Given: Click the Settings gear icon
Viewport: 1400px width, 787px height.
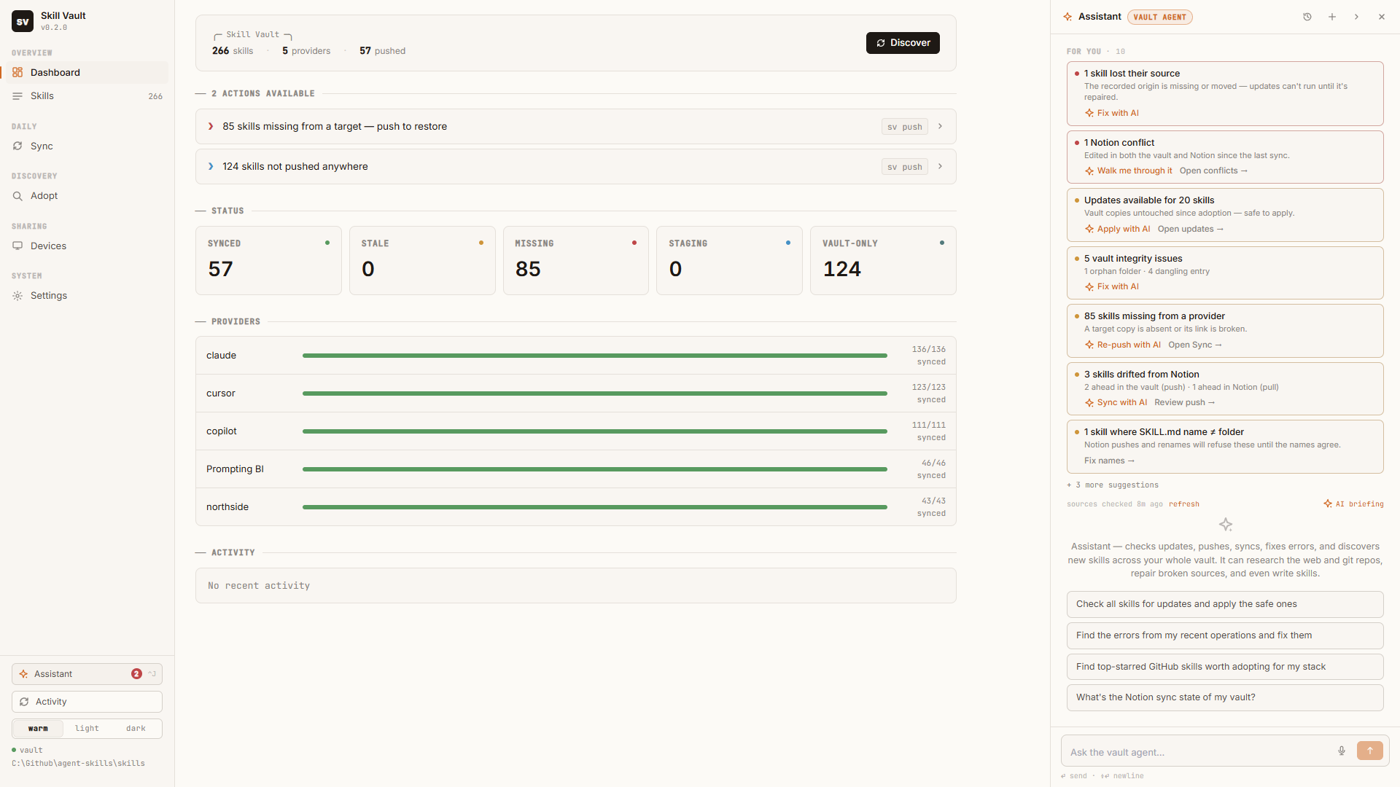Looking at the screenshot, I should tap(17, 296).
